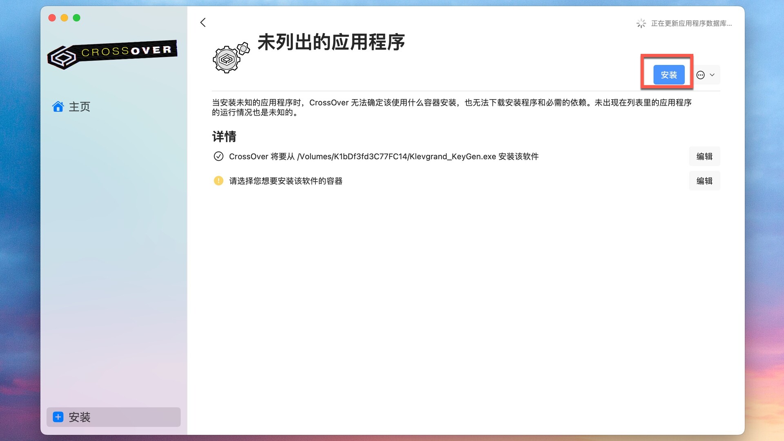Close the window with red button
784x441 pixels.
tap(52, 18)
